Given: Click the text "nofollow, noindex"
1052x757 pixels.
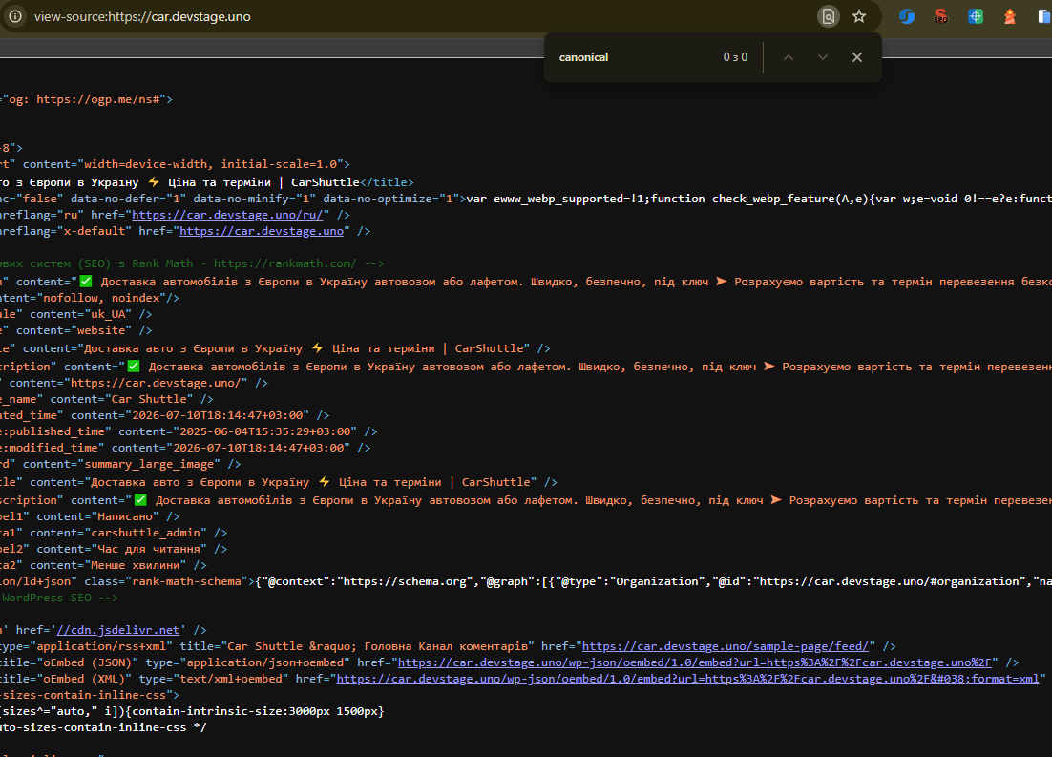Looking at the screenshot, I should 101,298.
